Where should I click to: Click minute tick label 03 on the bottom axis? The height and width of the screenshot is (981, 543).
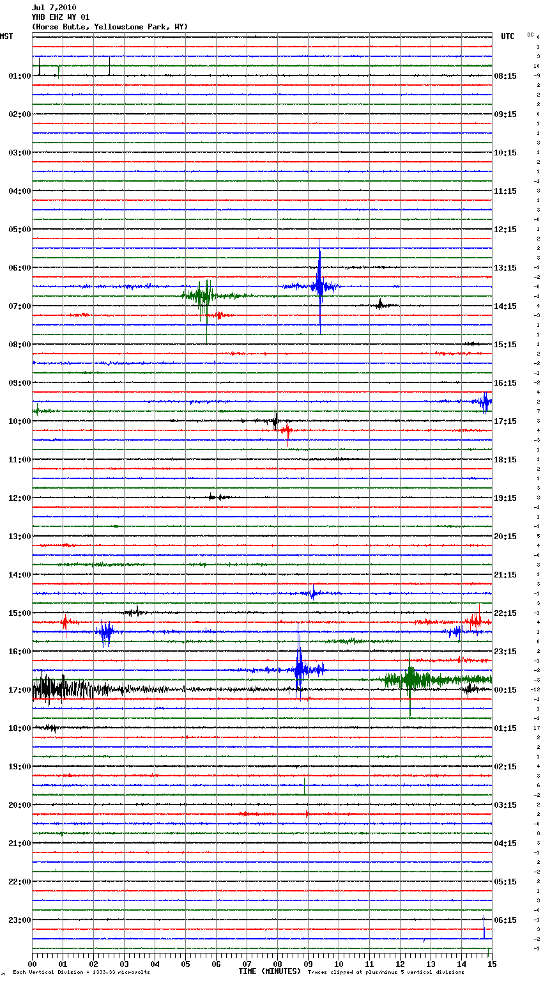tap(125, 964)
